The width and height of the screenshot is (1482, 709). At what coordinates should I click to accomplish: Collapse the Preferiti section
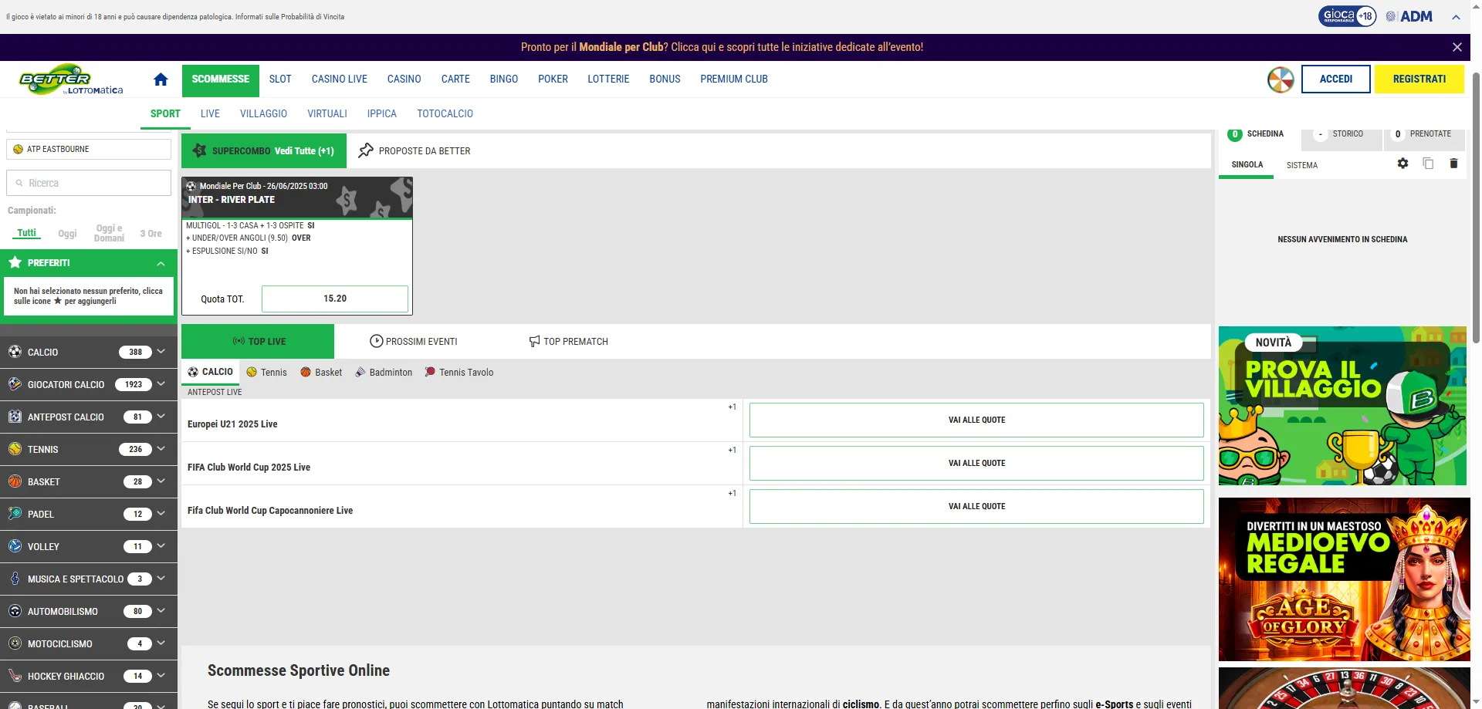click(x=161, y=263)
